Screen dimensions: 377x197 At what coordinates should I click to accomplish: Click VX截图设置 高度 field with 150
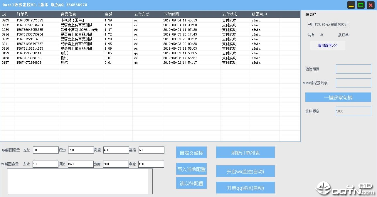(x=151, y=164)
